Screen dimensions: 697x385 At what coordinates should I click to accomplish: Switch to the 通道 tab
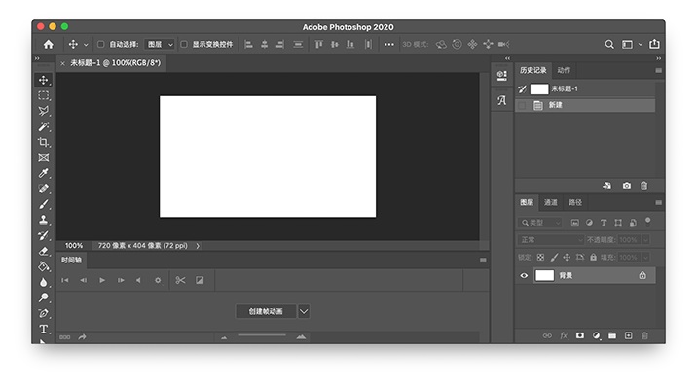(x=551, y=202)
